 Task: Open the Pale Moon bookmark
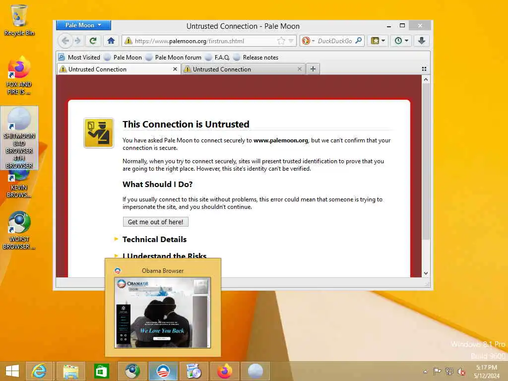(x=123, y=58)
